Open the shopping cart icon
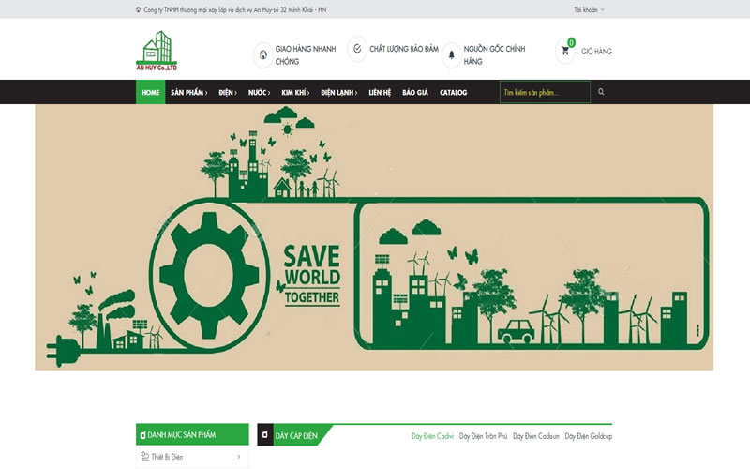 [x=565, y=51]
